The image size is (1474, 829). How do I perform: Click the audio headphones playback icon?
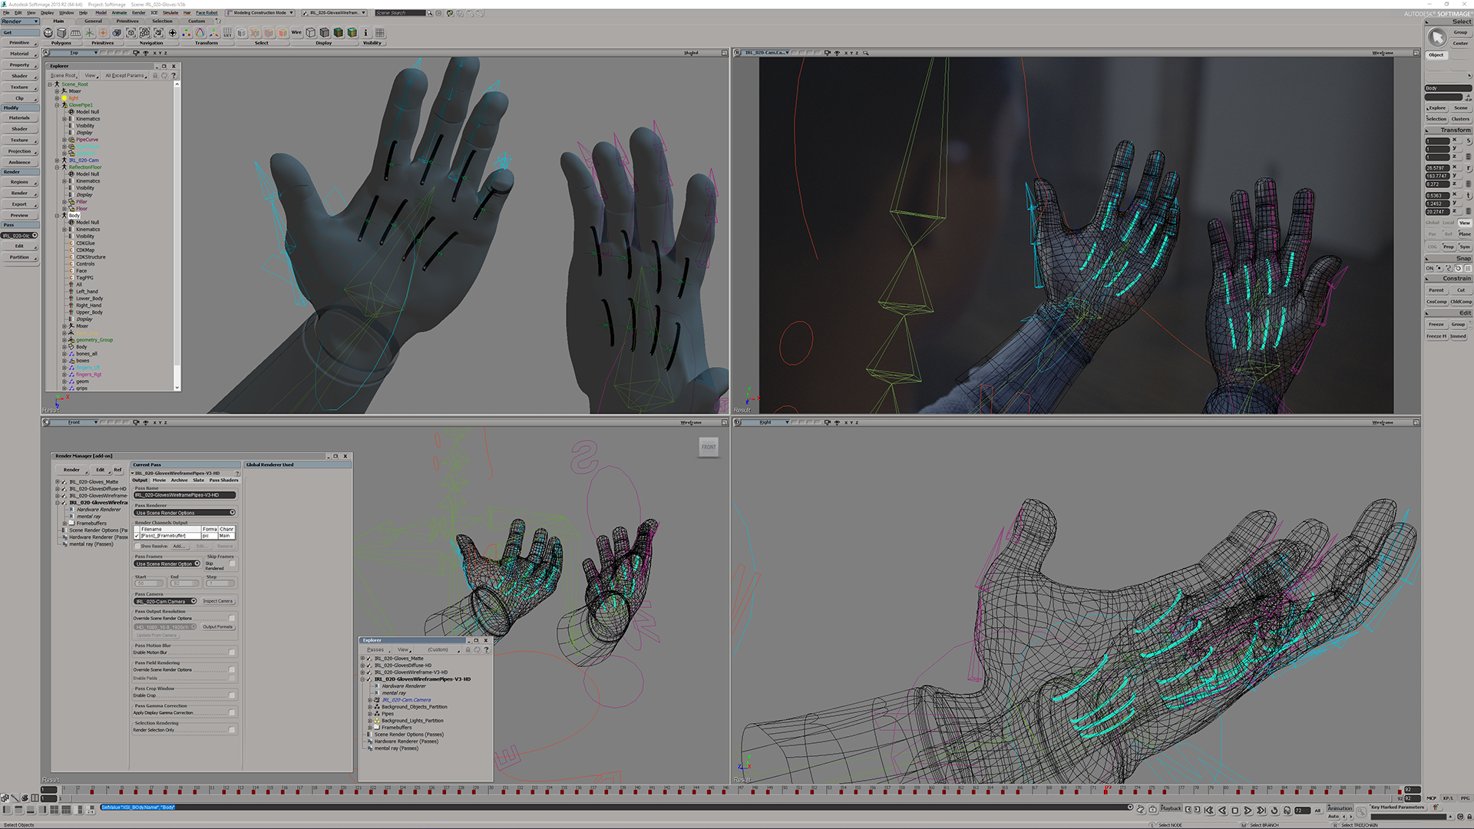coord(1287,811)
